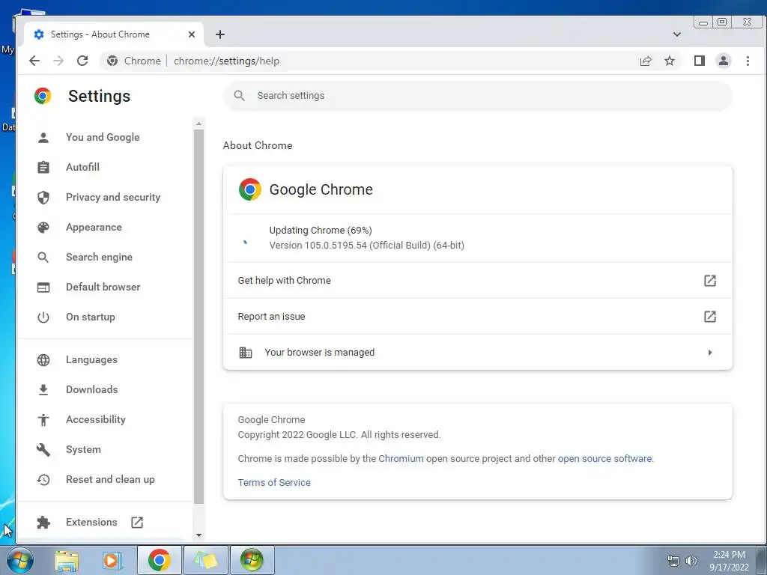This screenshot has width=767, height=575.
Task: Click the managed organization building icon
Action: coord(246,353)
